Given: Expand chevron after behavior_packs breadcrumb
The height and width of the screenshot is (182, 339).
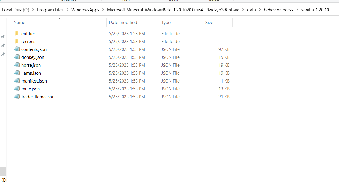Looking at the screenshot, I should pyautogui.click(x=297, y=10).
